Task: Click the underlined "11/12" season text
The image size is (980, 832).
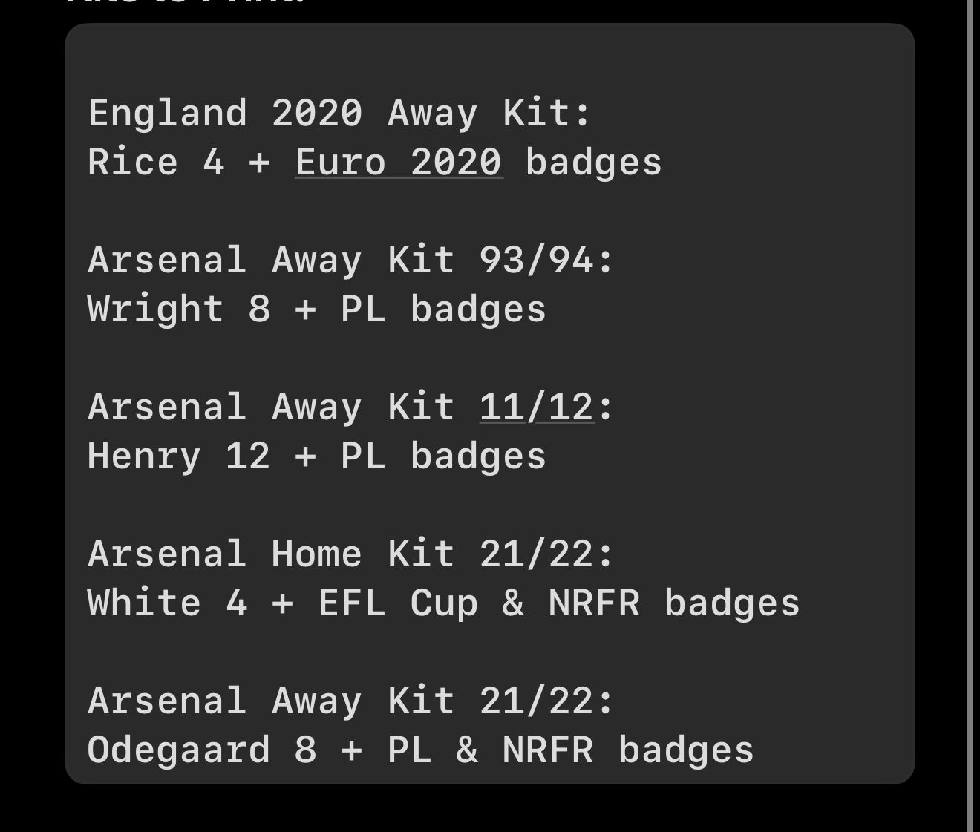Action: click(537, 407)
